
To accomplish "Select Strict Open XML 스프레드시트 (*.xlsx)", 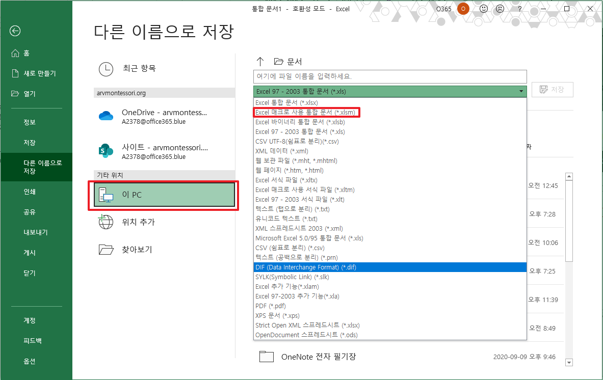I will (390, 325).
